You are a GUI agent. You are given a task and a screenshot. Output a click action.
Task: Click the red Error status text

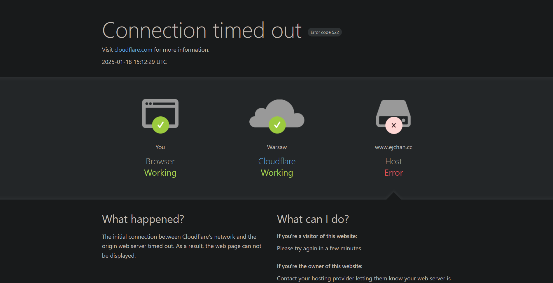click(393, 173)
